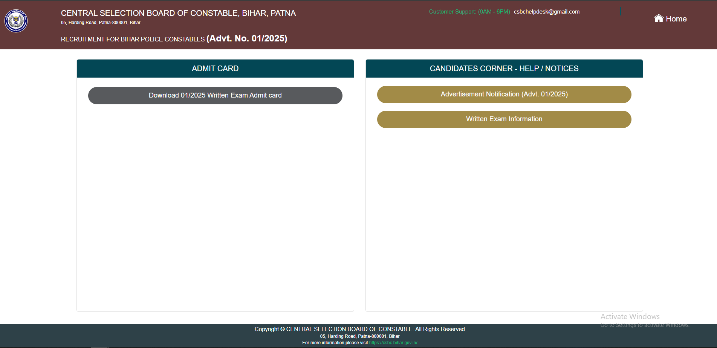Screen dimensions: 717x348
Task: Select the ADMIT CARD panel header
Action: (215, 69)
